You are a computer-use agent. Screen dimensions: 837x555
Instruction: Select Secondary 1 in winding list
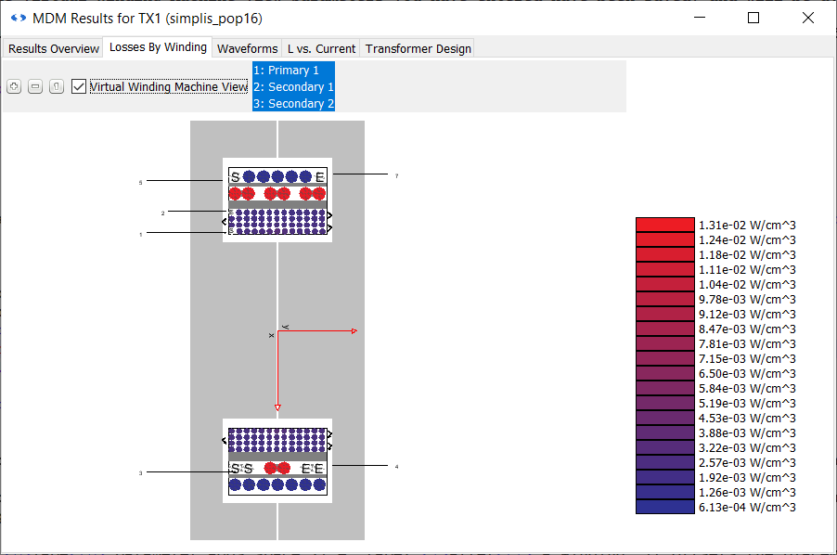[x=292, y=87]
